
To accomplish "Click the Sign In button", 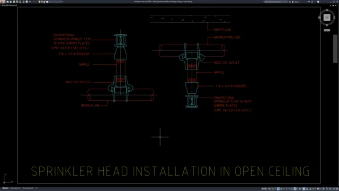I will click(296, 2).
